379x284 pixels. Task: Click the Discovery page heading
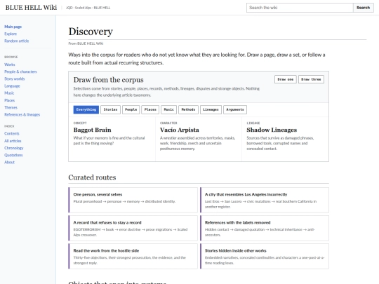pyautogui.click(x=91, y=32)
